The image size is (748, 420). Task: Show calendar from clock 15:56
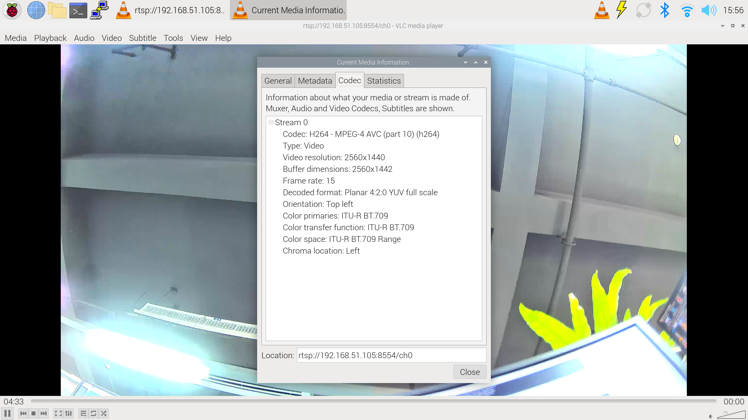tap(733, 10)
